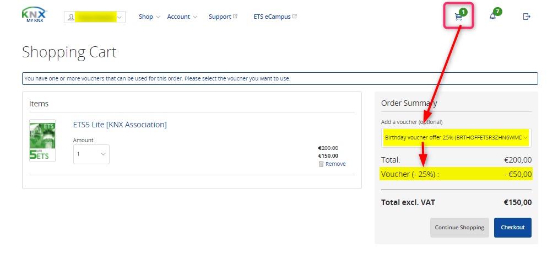Expand the user account dropdown
Viewport: 558px width, 253px height.
95,17
